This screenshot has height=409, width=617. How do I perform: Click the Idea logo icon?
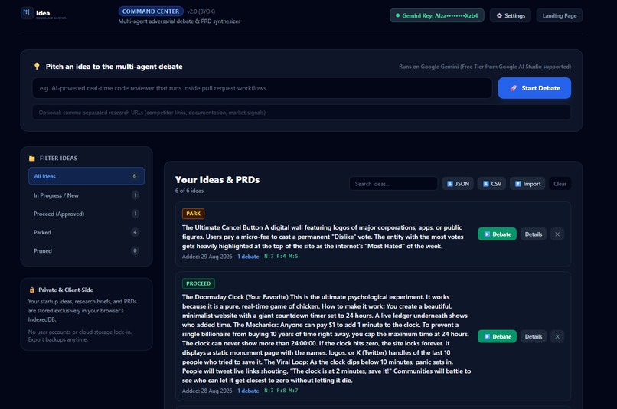[x=26, y=12]
